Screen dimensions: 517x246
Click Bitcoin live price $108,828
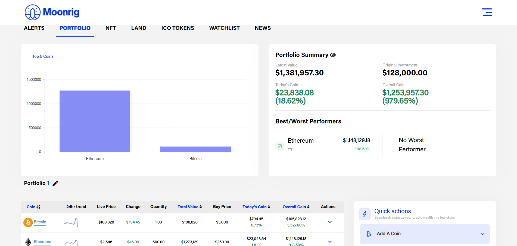(x=106, y=222)
